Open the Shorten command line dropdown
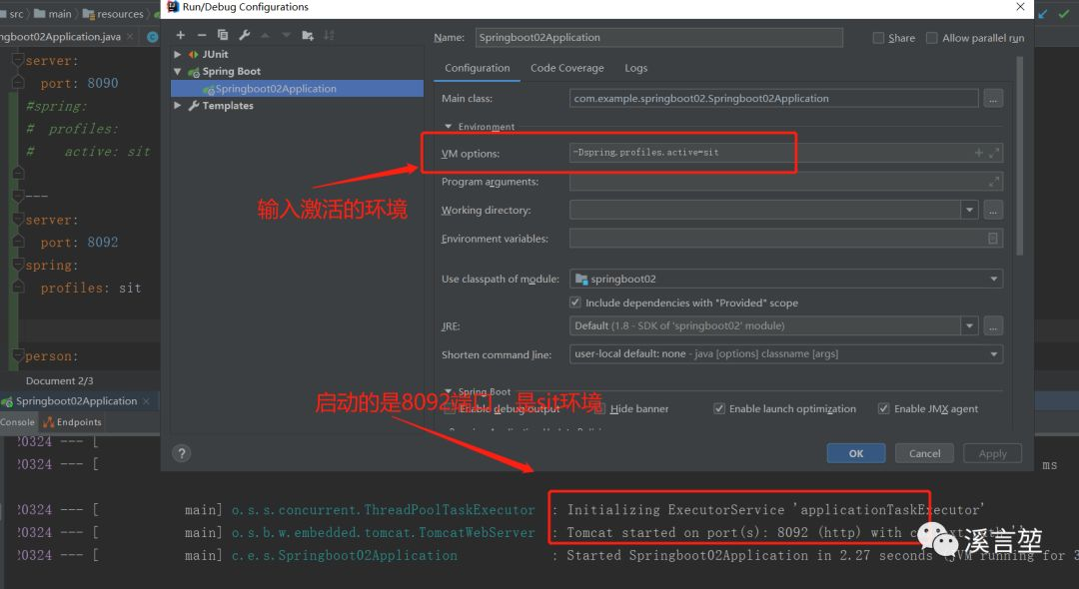1079x589 pixels. [x=786, y=354]
